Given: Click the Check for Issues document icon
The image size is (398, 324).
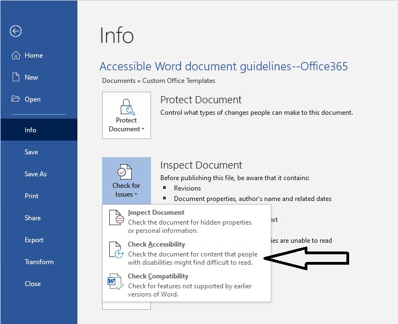Looking at the screenshot, I should click(x=125, y=172).
